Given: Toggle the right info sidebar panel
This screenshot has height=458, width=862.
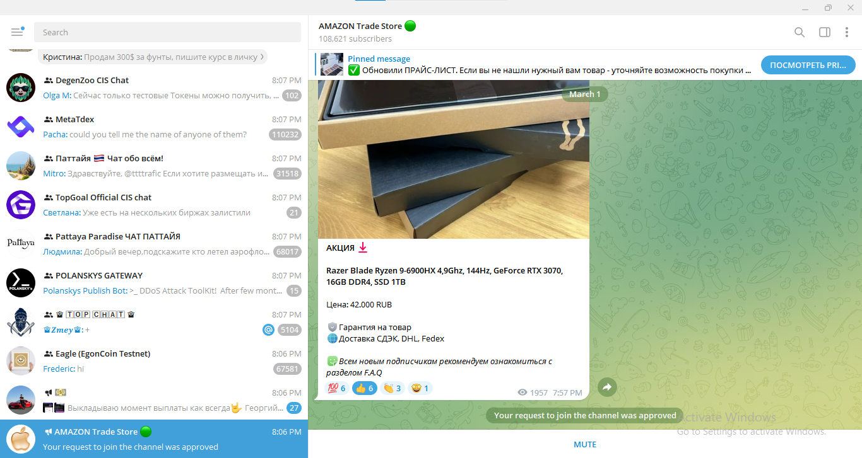Looking at the screenshot, I should [824, 32].
